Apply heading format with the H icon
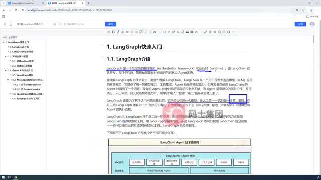Screen dimensions: 321x180 (x=109, y=32)
